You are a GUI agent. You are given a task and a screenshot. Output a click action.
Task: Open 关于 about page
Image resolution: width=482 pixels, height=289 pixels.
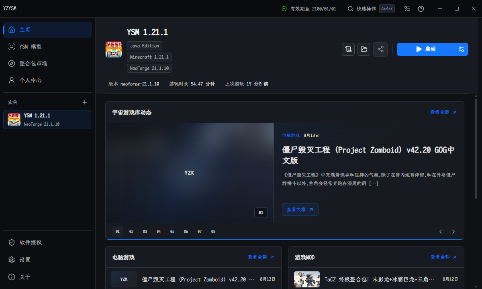pos(47,277)
